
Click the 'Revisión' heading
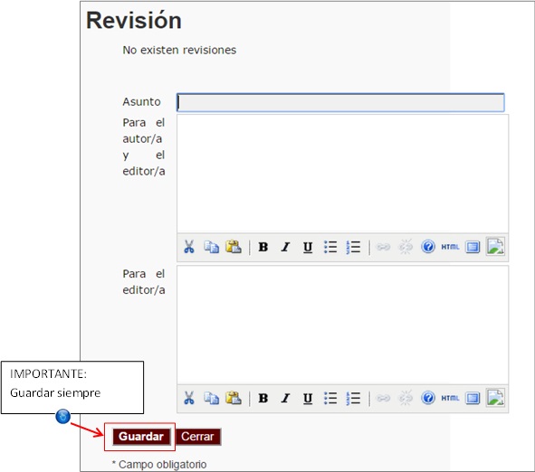coord(134,21)
